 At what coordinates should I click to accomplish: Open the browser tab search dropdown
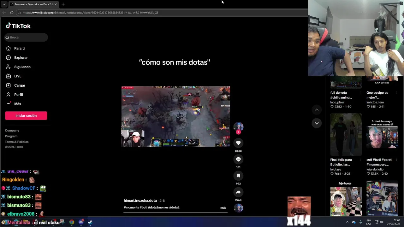click(4, 4)
